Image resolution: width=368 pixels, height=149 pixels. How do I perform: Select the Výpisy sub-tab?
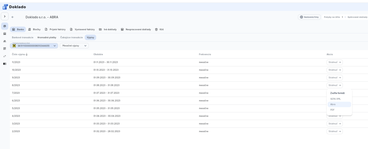tap(90, 37)
